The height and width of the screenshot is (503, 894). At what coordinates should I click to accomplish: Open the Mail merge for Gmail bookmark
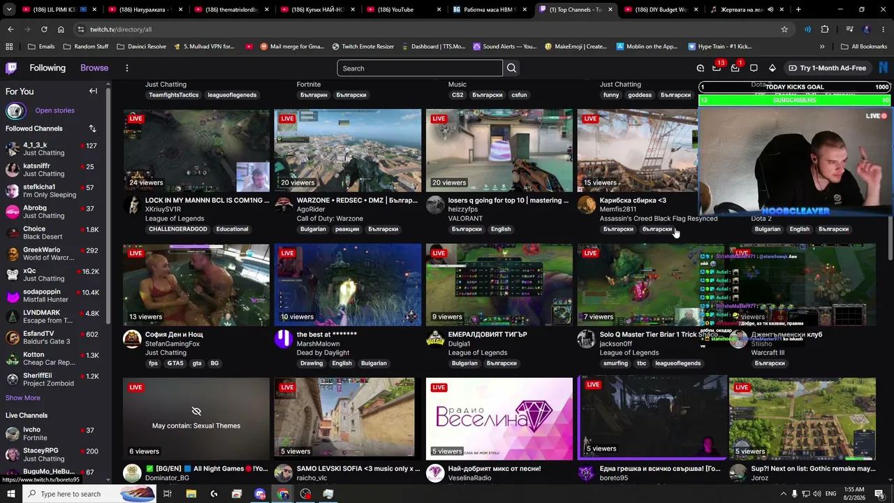(292, 47)
